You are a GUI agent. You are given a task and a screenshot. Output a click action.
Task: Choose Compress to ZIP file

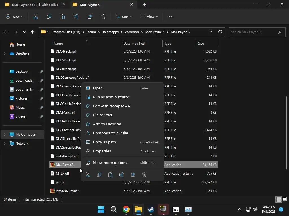(122, 133)
